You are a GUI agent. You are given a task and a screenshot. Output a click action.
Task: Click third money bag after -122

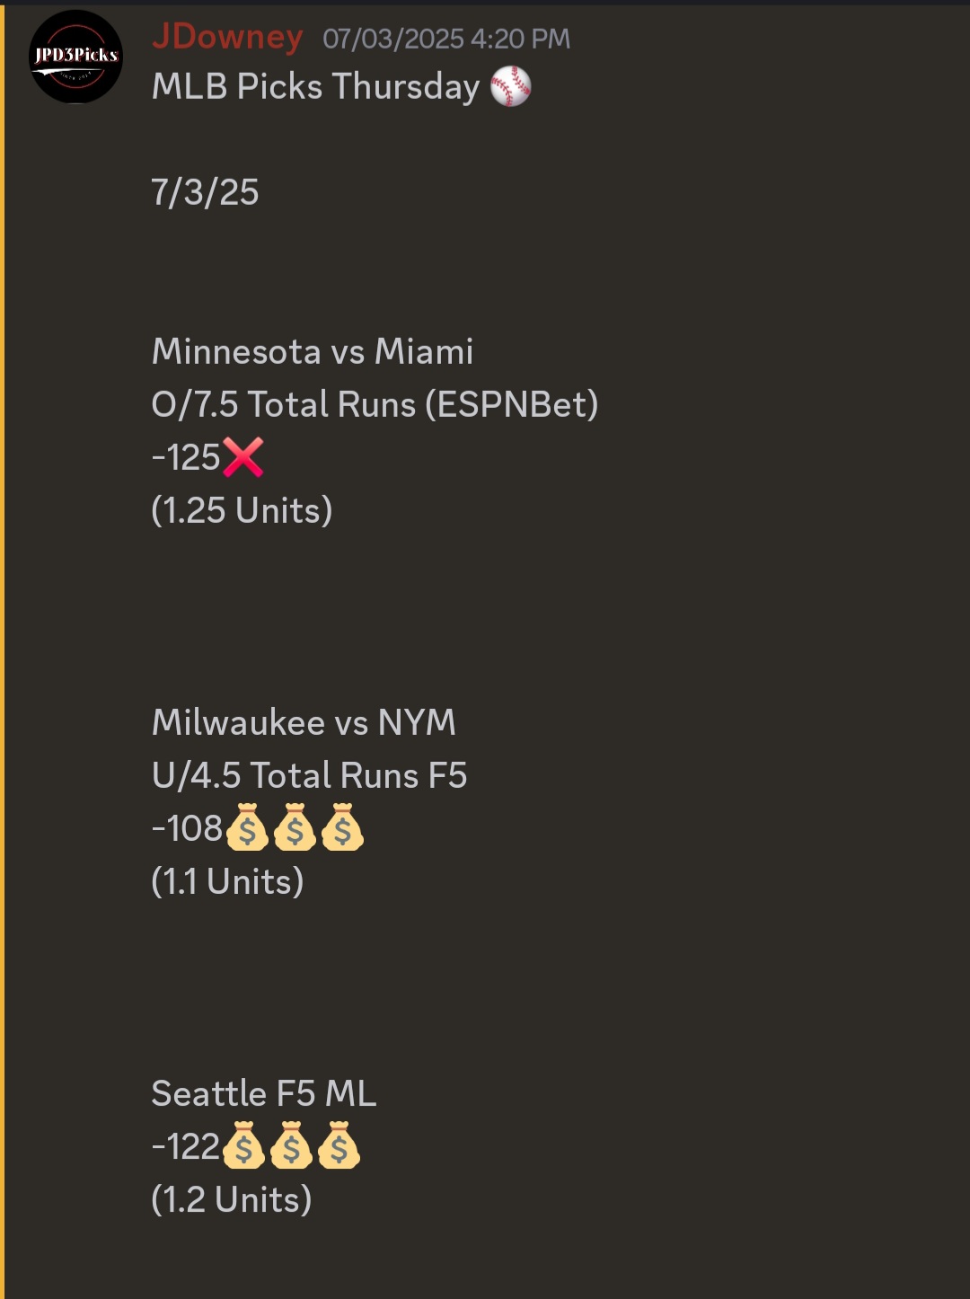[339, 1145]
